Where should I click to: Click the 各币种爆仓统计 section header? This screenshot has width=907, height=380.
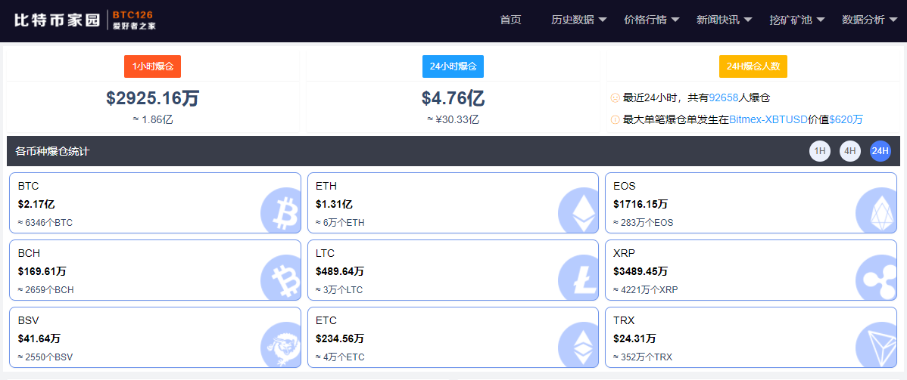[53, 151]
